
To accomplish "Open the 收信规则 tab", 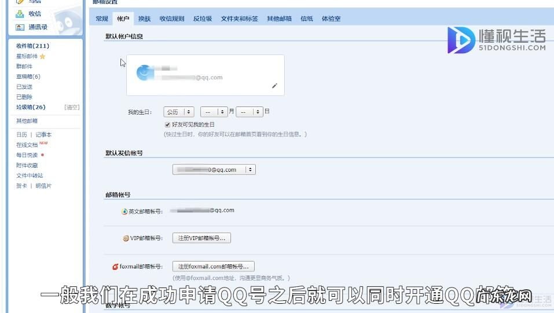I will 172,19.
